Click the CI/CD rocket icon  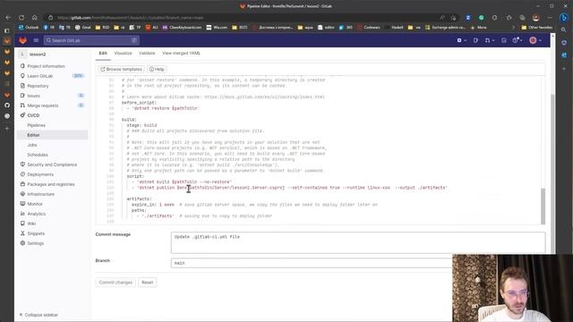(x=22, y=115)
